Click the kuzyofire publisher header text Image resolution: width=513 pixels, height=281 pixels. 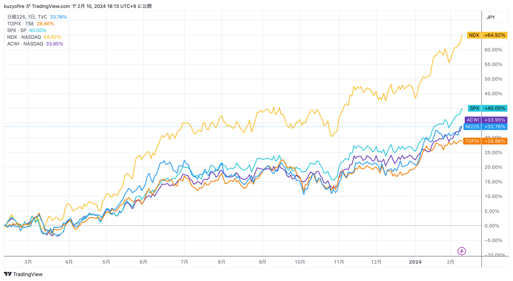pyautogui.click(x=15, y=6)
